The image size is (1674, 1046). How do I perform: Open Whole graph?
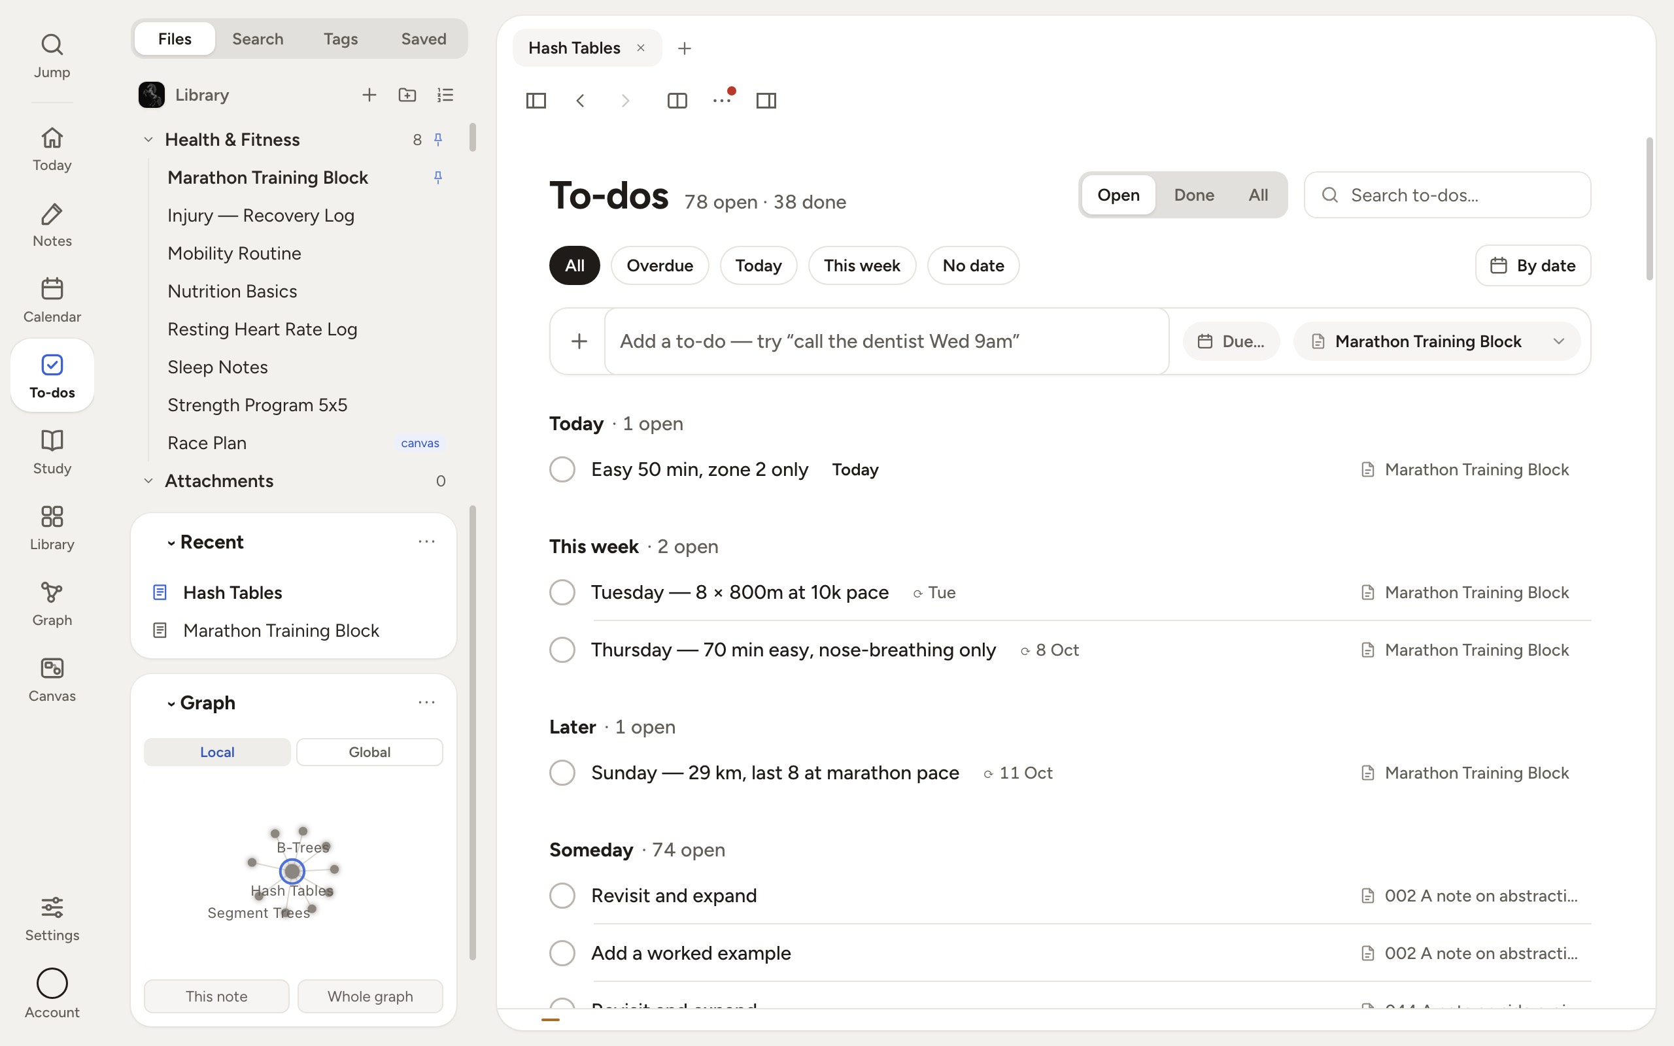370,996
